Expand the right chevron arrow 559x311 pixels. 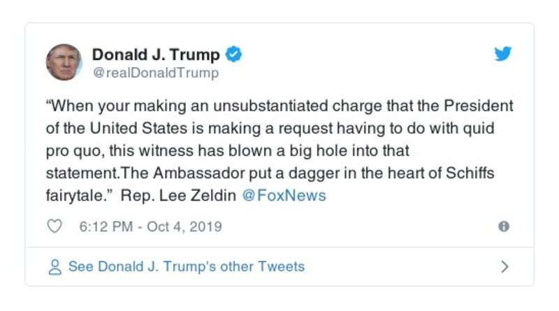(x=504, y=267)
